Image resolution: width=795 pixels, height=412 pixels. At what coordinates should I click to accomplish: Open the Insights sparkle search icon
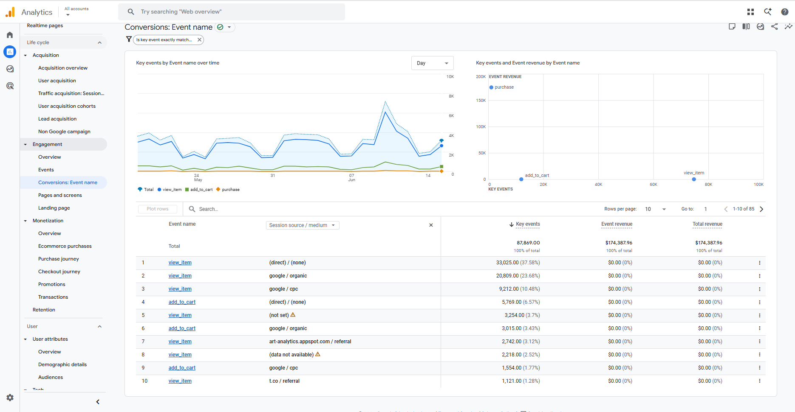[767, 12]
